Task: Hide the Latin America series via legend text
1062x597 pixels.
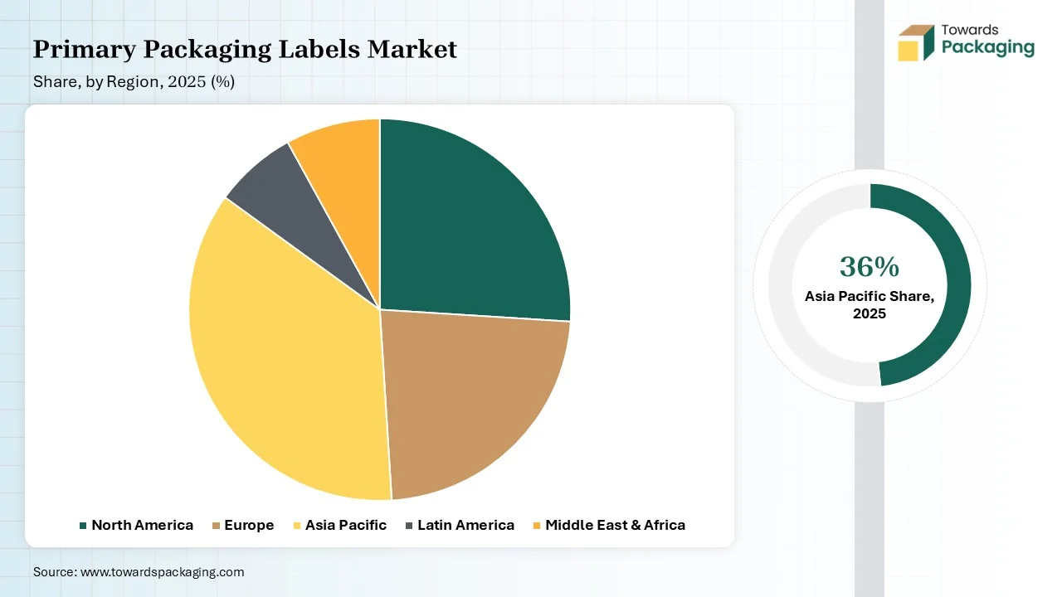Action: [x=465, y=525]
